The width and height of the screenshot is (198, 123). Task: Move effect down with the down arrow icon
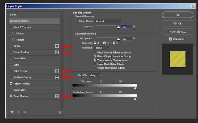coord(25,112)
